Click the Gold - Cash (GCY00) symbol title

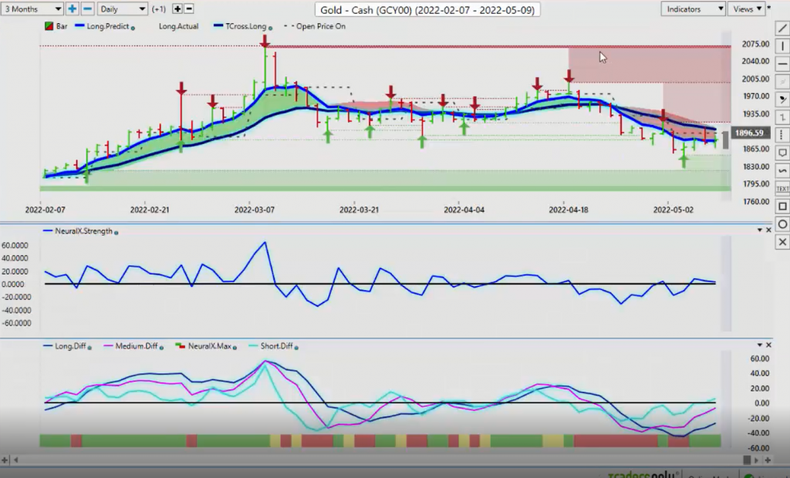point(427,9)
